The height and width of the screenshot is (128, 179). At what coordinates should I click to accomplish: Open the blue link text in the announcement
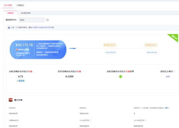click(x=42, y=28)
